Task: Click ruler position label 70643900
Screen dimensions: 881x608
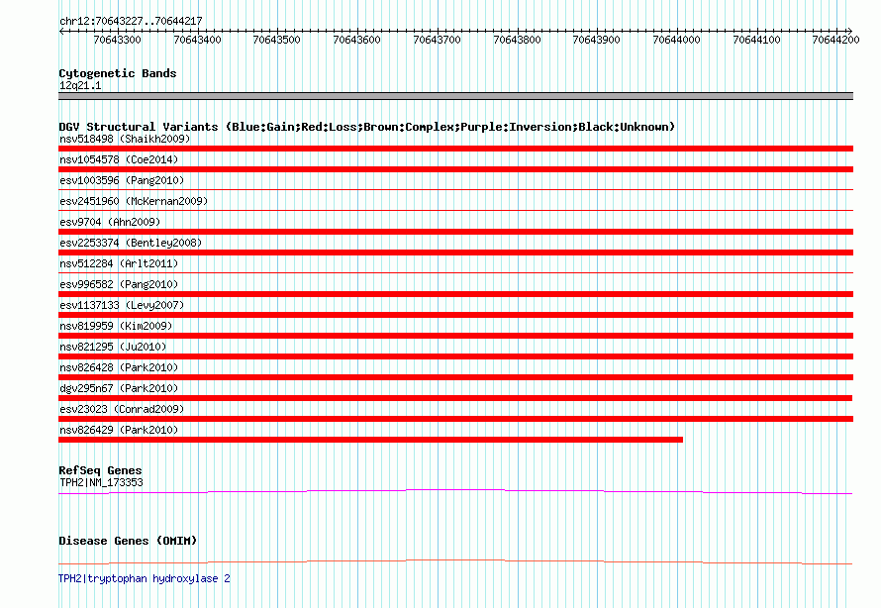Action: click(596, 40)
